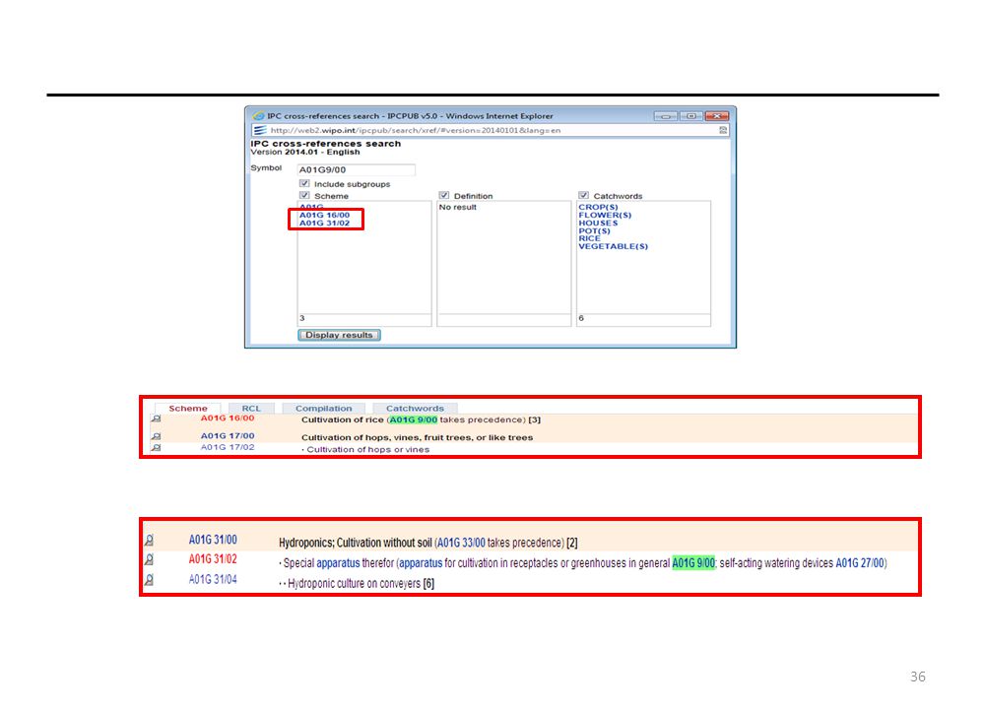985x709 pixels.
Task: Click compatibility view icon at address bar end
Action: [x=723, y=130]
